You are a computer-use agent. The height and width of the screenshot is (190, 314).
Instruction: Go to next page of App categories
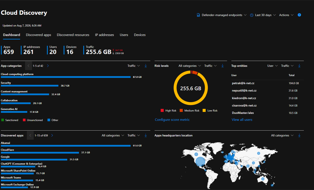pyautogui.click(x=48, y=66)
